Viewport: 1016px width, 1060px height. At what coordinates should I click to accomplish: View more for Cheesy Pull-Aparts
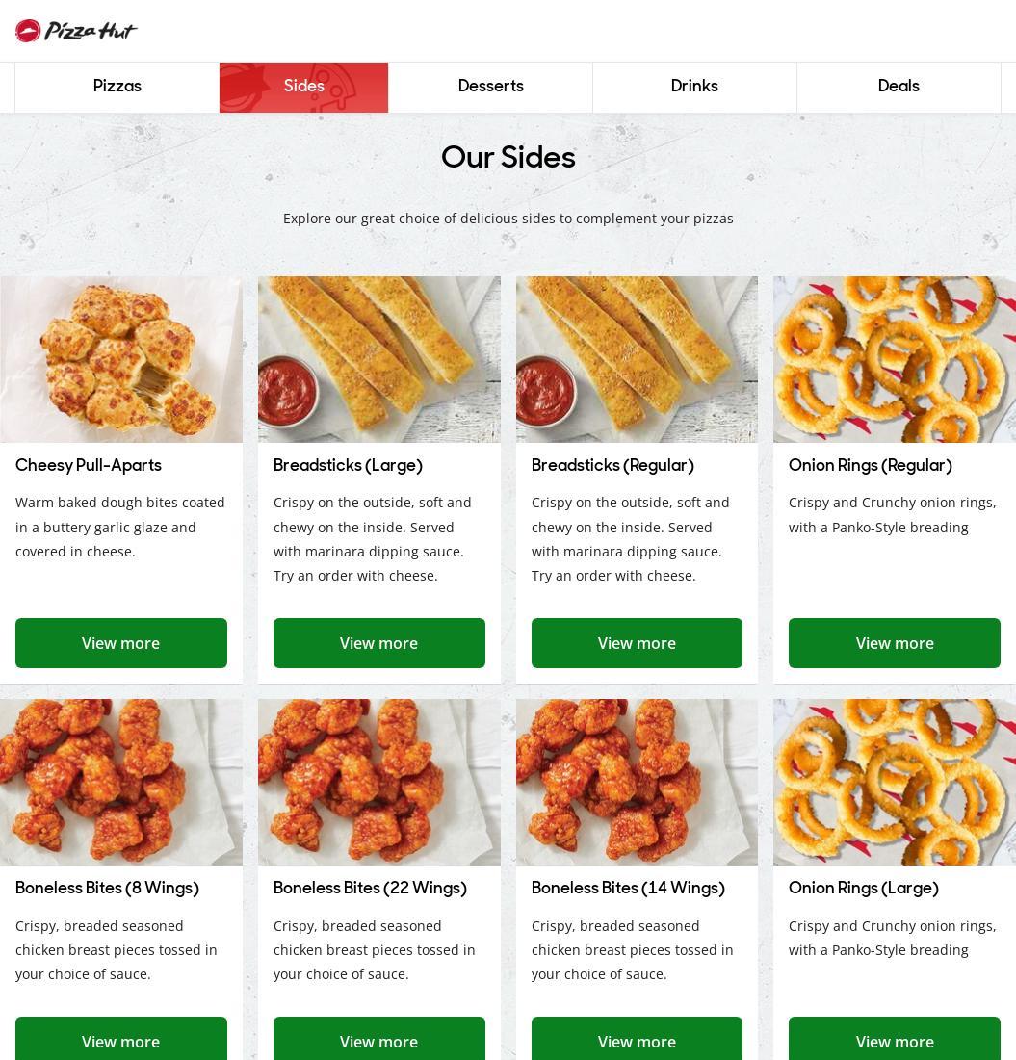(x=121, y=643)
